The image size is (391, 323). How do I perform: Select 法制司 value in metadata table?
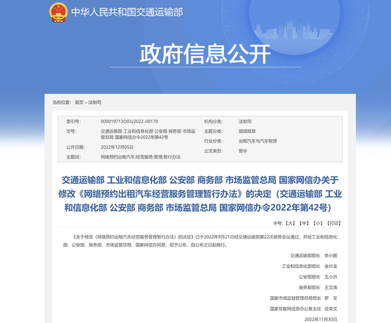pyautogui.click(x=245, y=122)
